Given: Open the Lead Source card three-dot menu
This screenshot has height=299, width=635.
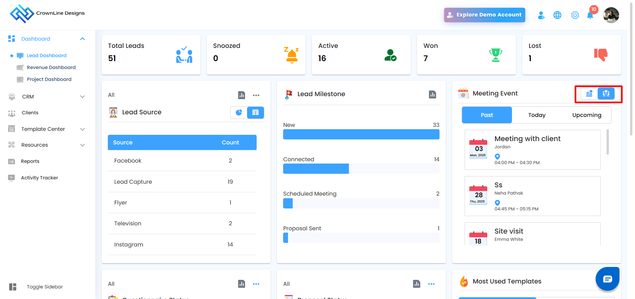Looking at the screenshot, I should tap(256, 95).
